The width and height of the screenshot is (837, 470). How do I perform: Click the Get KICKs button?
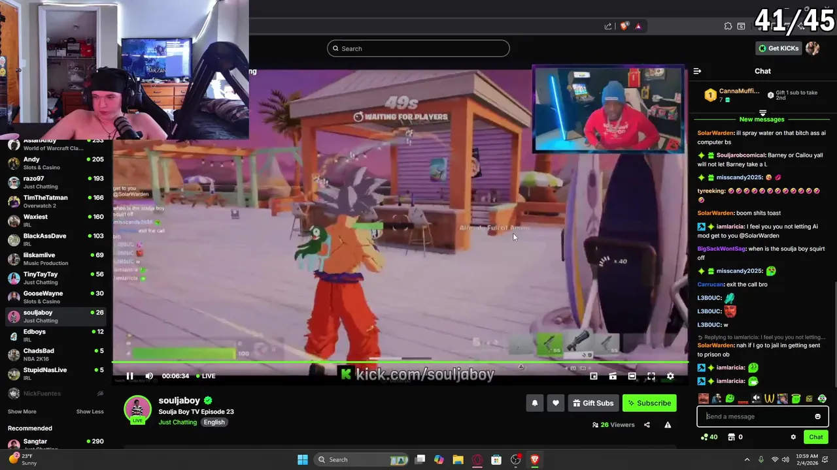(x=779, y=48)
